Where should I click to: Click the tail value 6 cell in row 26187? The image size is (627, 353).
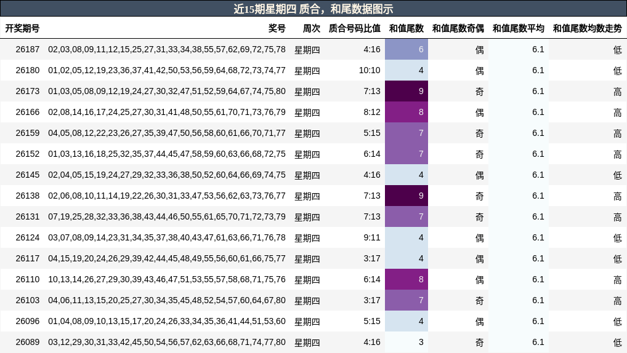407,49
